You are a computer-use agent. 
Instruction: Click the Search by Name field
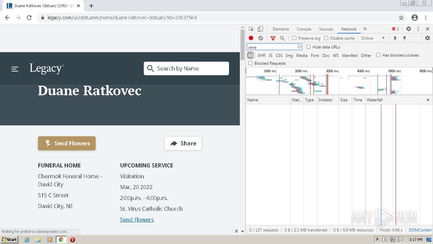click(186, 68)
